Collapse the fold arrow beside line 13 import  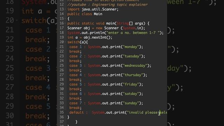click(x=65, y=9)
